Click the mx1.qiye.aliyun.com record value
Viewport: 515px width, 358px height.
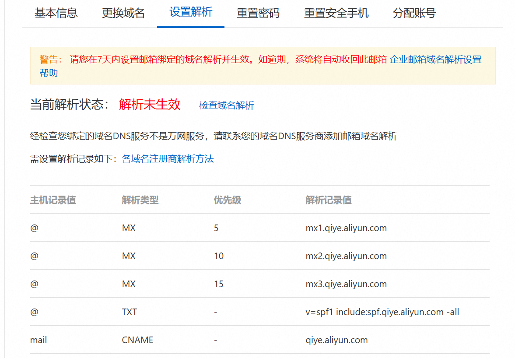point(346,228)
